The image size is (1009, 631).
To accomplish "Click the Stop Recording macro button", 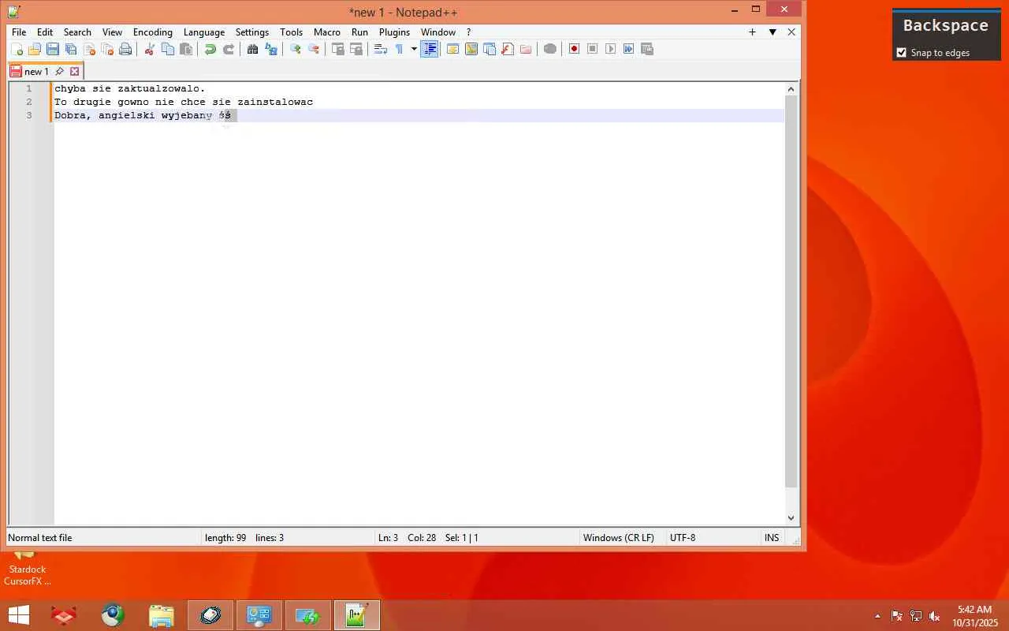I will click(593, 49).
